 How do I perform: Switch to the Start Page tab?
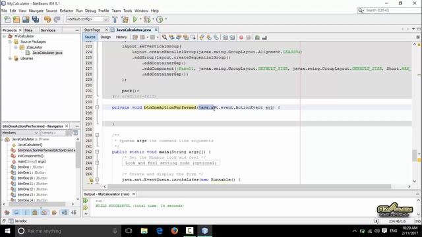(92, 30)
